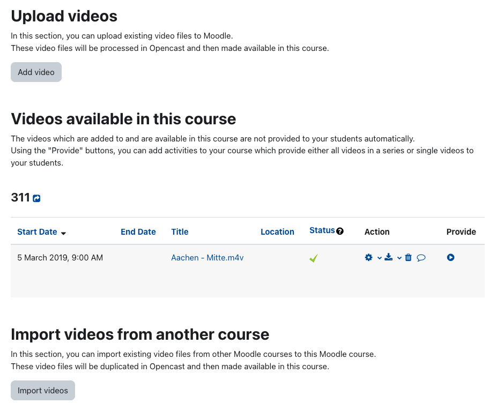Sort the table by Location
Viewport: 504px width, 411px height.
click(277, 231)
